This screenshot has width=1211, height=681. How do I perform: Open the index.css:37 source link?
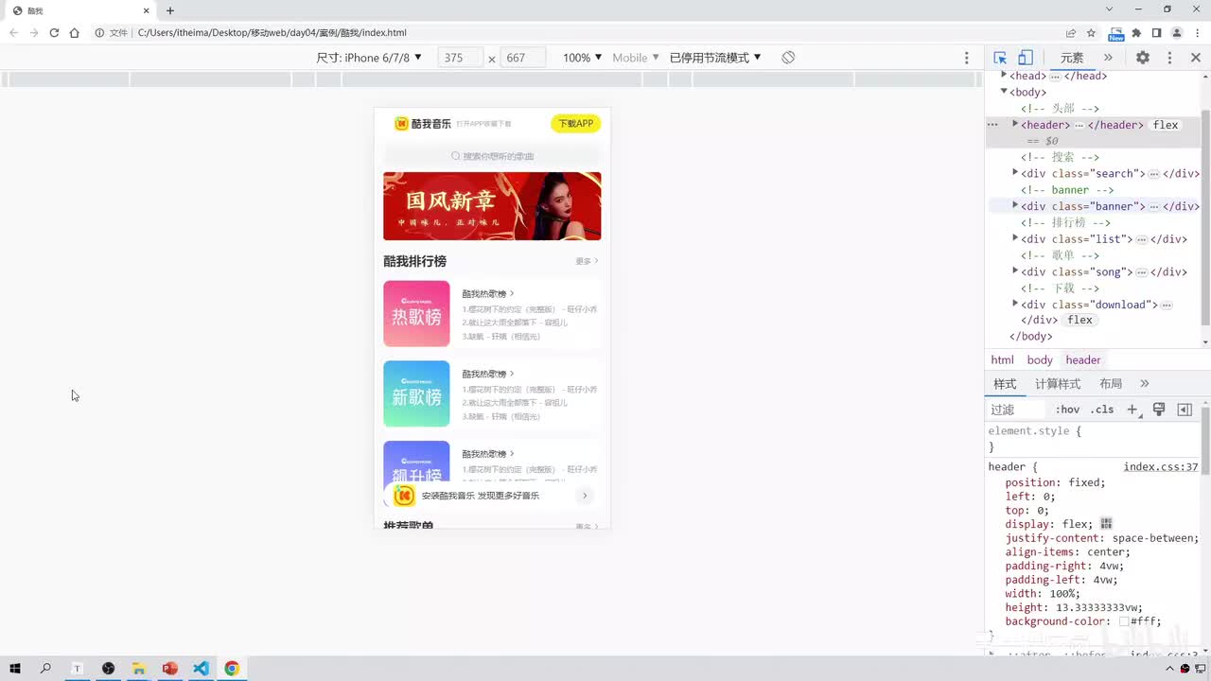coord(1161,467)
